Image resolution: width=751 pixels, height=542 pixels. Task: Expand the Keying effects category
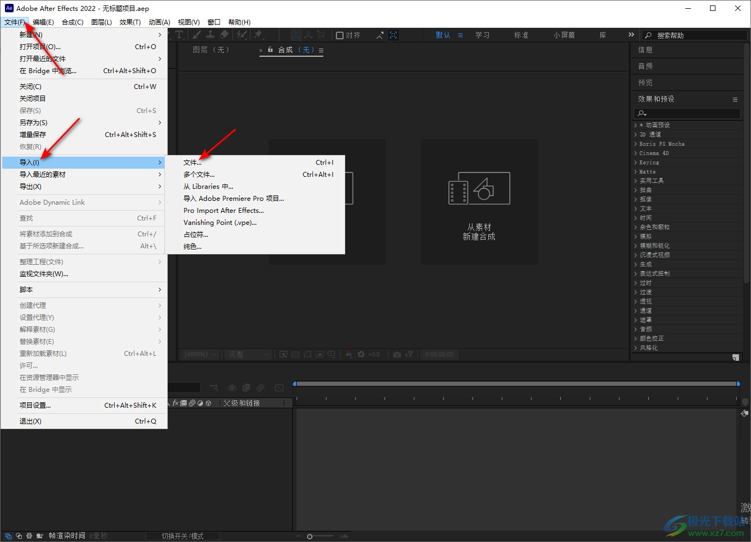(636, 162)
